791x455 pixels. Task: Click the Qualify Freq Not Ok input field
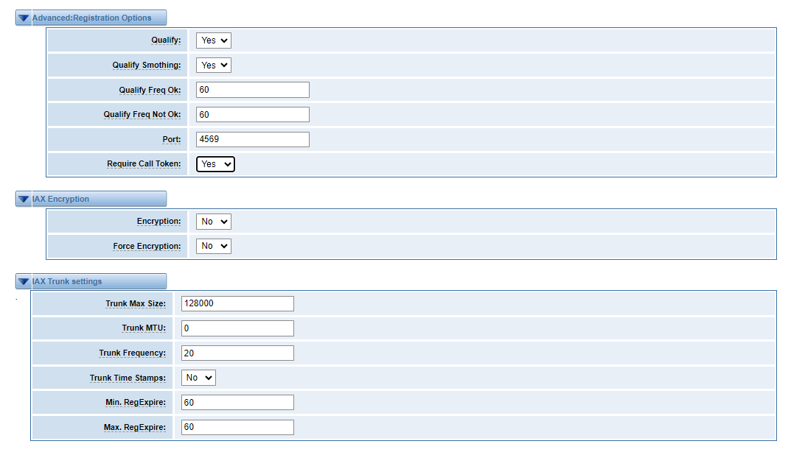pos(253,114)
